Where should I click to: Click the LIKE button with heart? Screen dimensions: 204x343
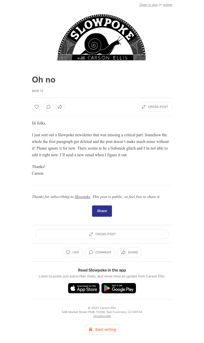coord(72,252)
